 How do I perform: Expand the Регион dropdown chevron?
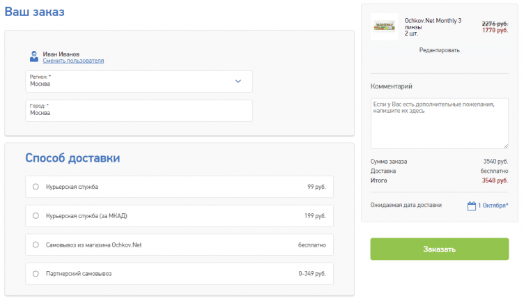click(x=238, y=82)
